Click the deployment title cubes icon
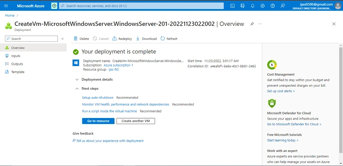 click(x=9, y=26)
